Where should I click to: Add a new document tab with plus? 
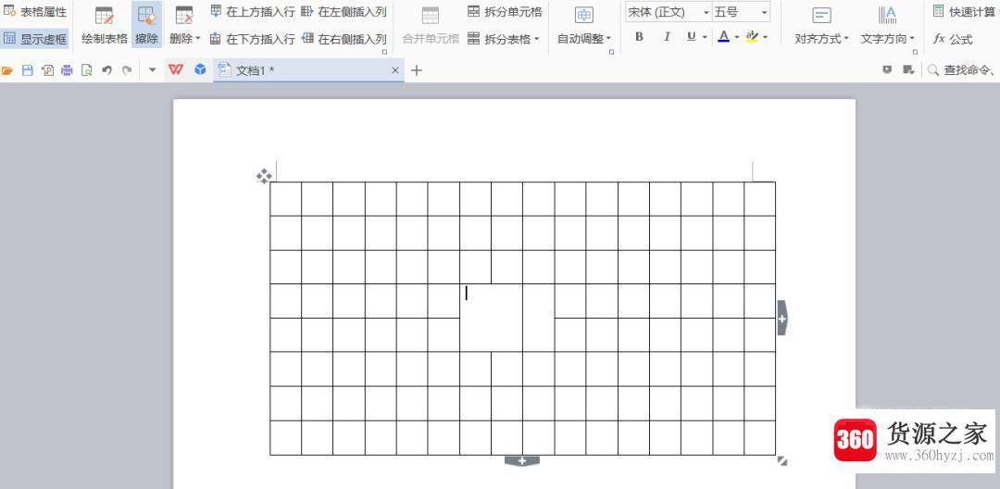click(417, 70)
